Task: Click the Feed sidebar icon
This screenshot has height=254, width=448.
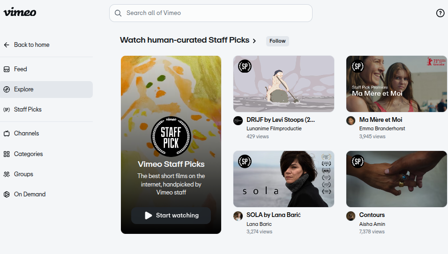Action: [7, 69]
